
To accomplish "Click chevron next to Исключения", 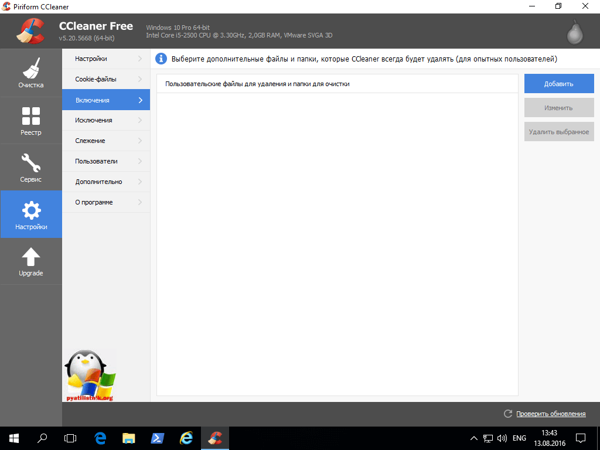I will tap(140, 120).
